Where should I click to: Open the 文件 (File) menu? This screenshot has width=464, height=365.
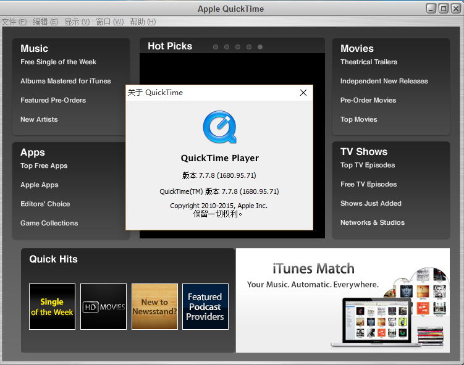click(x=14, y=22)
